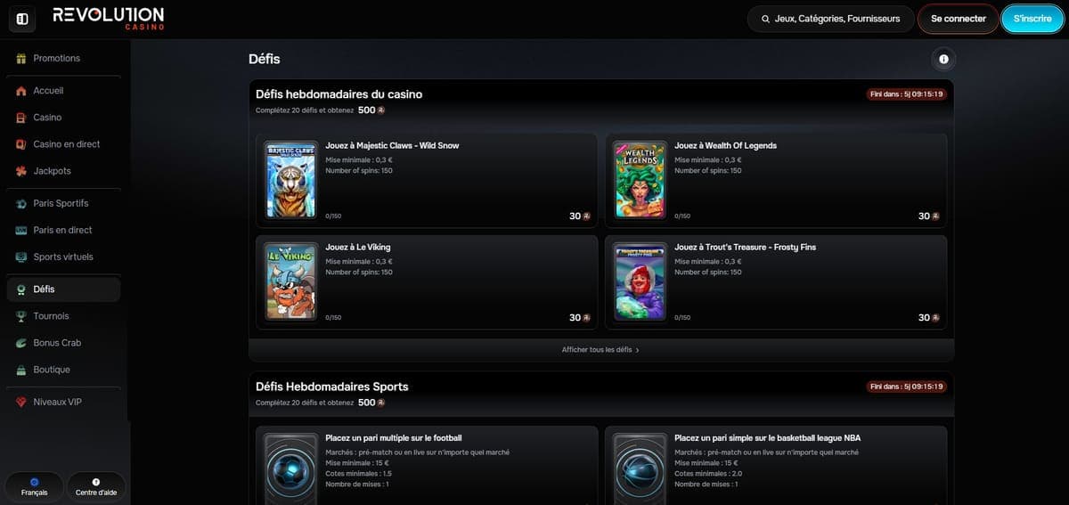Click the football challenge ball icon

(290, 469)
